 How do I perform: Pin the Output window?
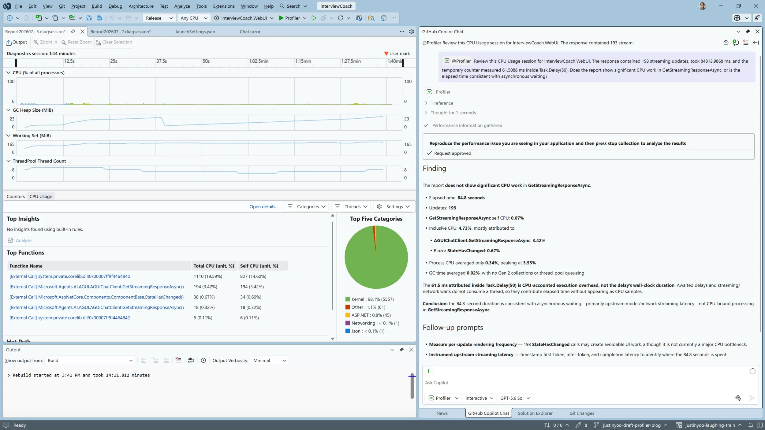click(x=401, y=350)
